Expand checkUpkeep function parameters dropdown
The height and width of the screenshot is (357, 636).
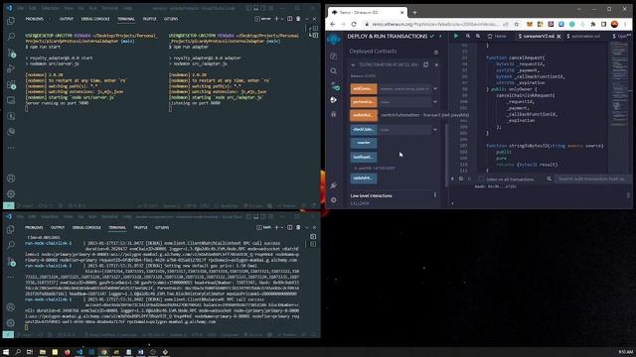click(x=435, y=130)
